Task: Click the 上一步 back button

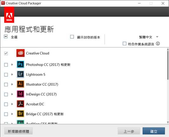Action: tap(129, 131)
